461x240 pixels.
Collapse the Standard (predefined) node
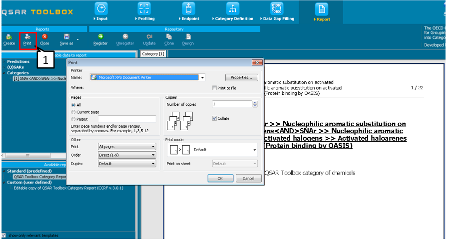click(4, 171)
